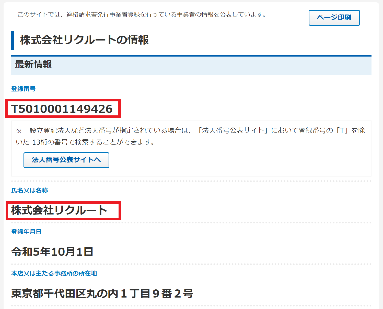Click the note about 13桁の番号で検索
The height and width of the screenshot is (309, 383).
(x=191, y=136)
